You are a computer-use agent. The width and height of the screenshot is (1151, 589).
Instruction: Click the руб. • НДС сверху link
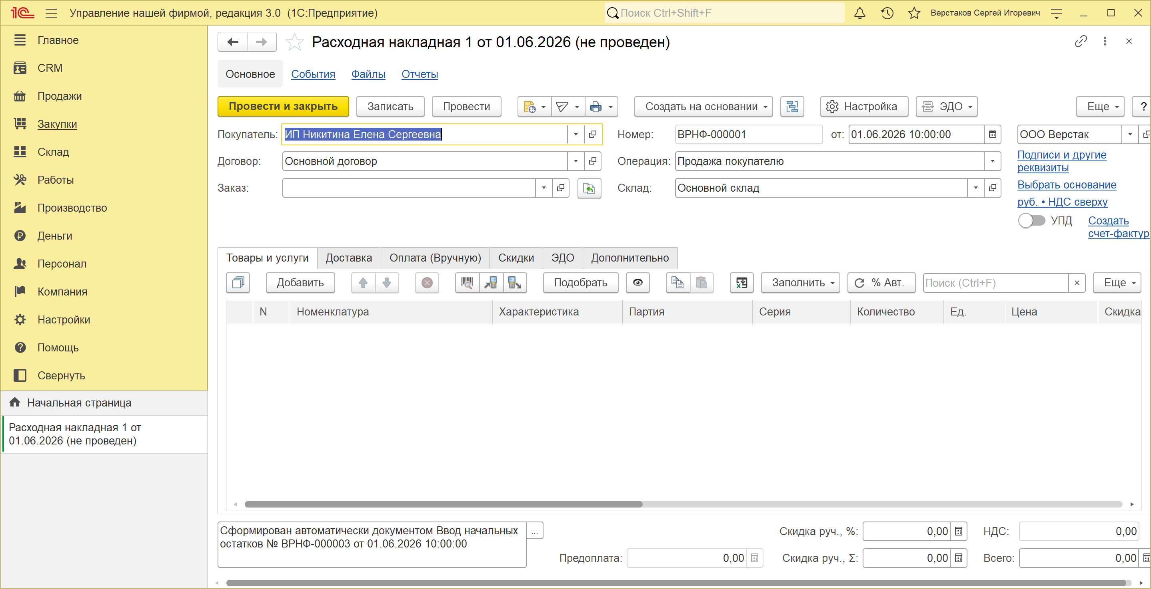(x=1062, y=202)
